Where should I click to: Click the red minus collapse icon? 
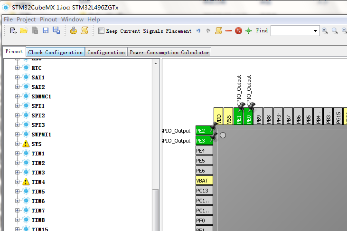click(229, 31)
